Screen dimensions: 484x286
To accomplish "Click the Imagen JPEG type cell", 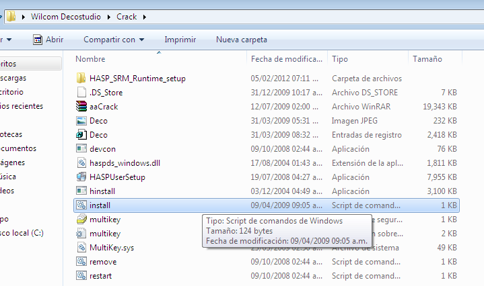I will pos(355,121).
